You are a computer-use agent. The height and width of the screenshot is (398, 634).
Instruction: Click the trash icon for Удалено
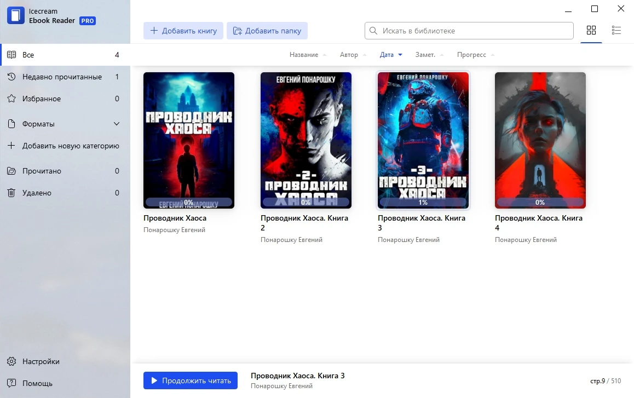[x=11, y=193]
